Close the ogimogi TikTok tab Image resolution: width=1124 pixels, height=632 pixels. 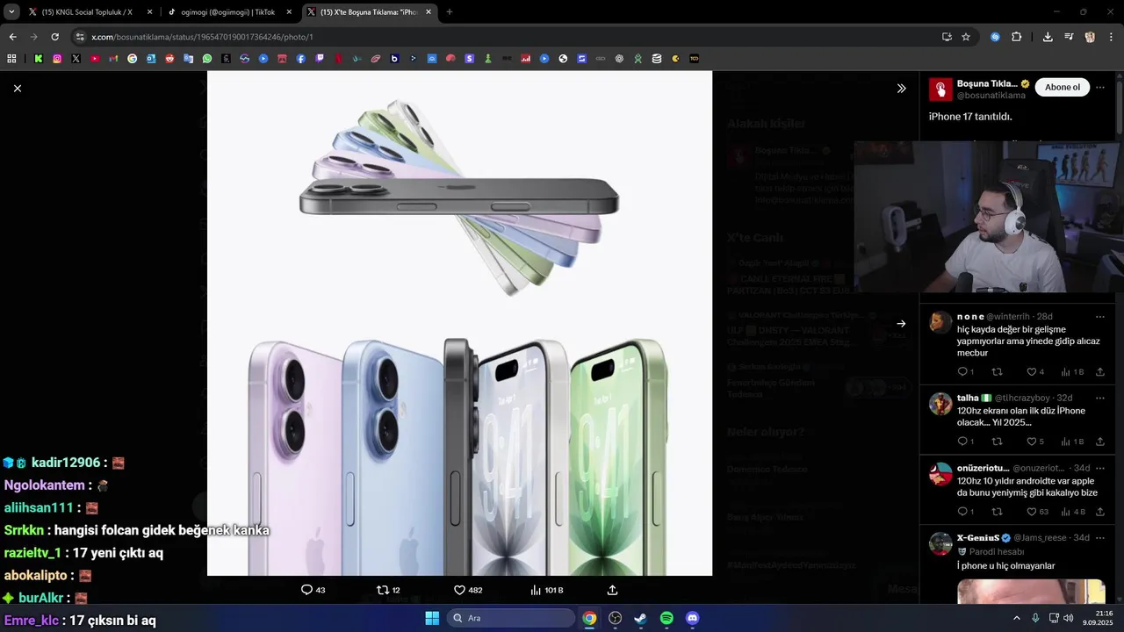tap(289, 12)
